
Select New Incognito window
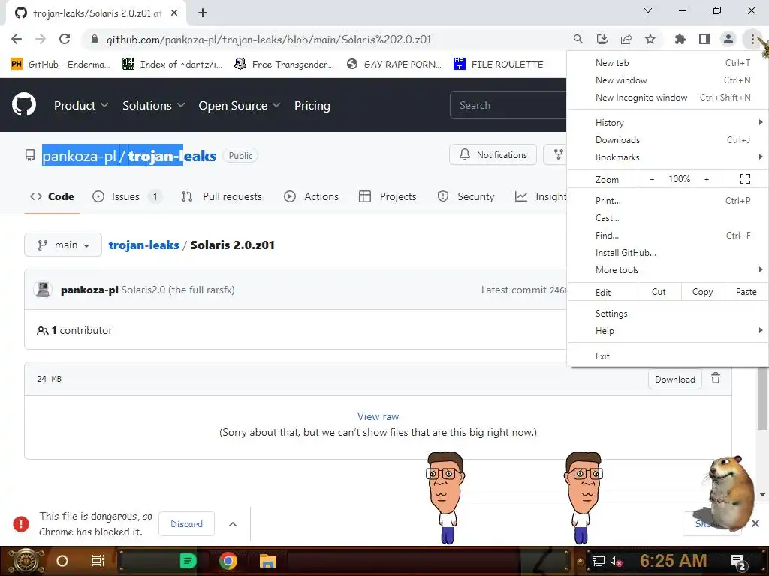point(668,97)
